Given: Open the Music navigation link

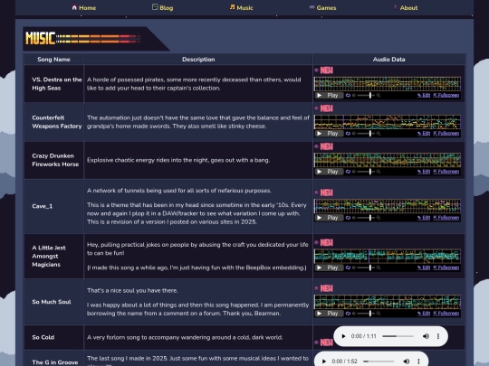Looking at the screenshot, I should pyautogui.click(x=241, y=8).
